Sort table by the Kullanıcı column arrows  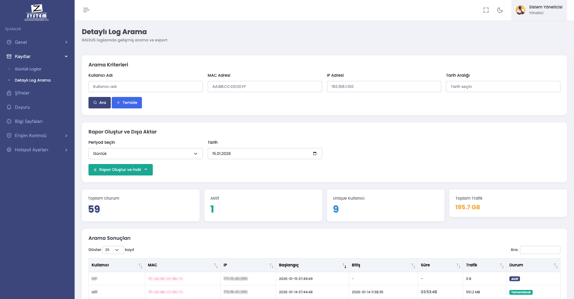[140, 265]
